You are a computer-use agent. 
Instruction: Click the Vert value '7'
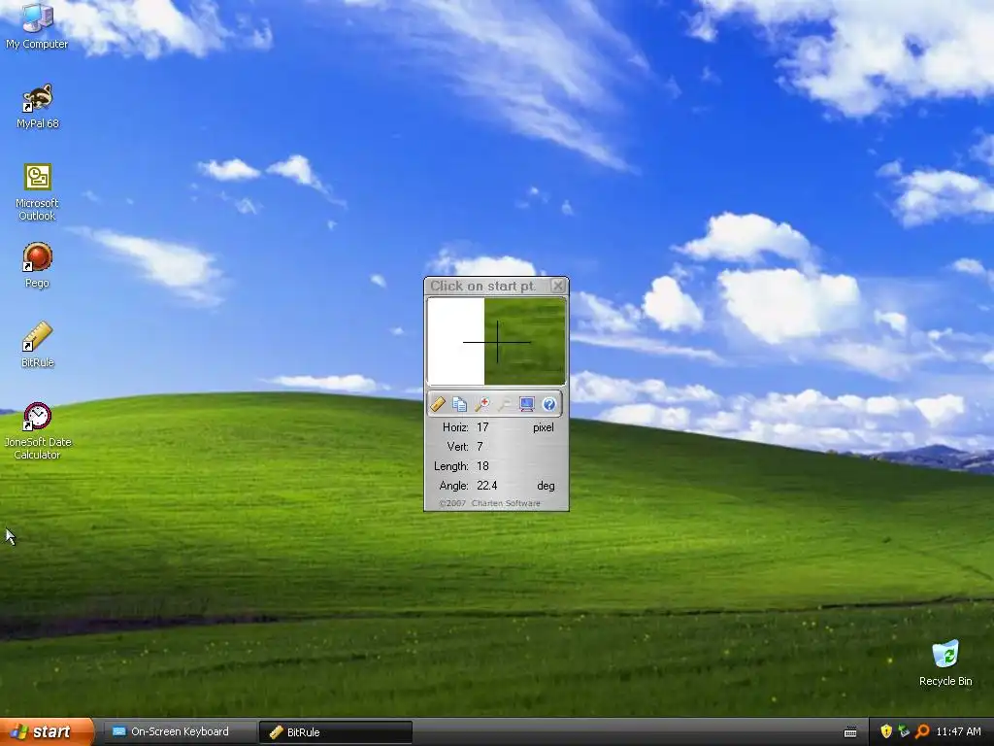click(480, 447)
